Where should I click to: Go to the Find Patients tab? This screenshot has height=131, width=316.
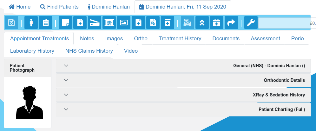[59, 7]
